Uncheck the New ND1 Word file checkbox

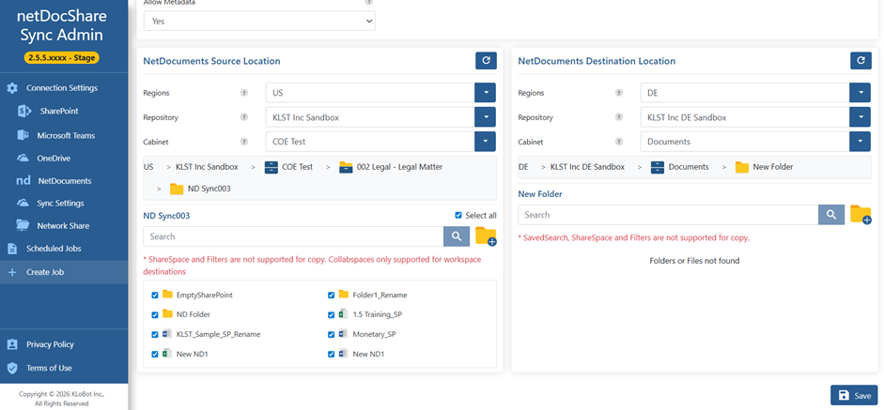pos(332,355)
